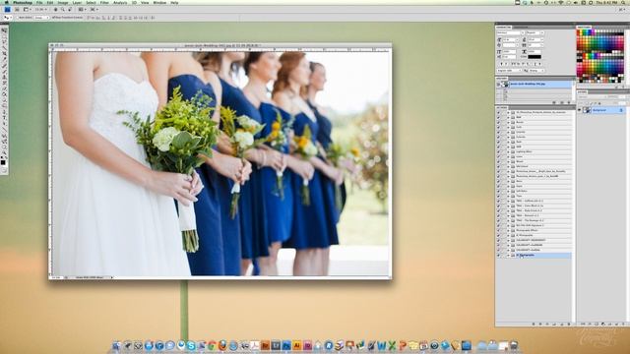630x354 pixels.
Task: Open the Image menu
Action: [63, 2]
